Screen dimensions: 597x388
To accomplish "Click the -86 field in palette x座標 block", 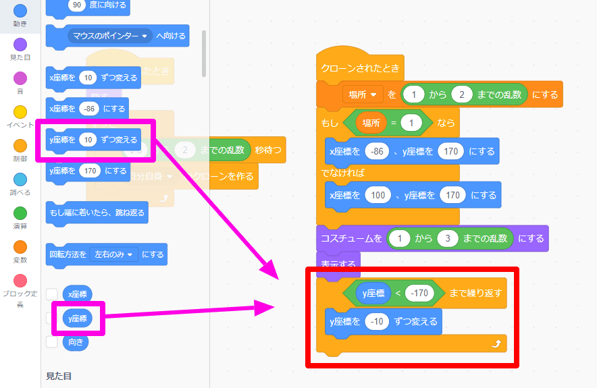I will (88, 108).
